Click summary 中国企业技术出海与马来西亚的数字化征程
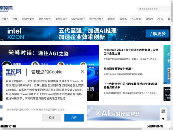Screen dimensions: 173x130 [x=123, y=74]
